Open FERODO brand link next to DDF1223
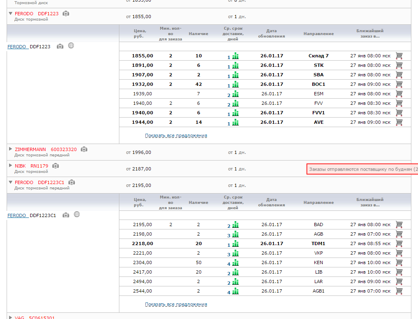418x319 pixels. click(x=18, y=47)
